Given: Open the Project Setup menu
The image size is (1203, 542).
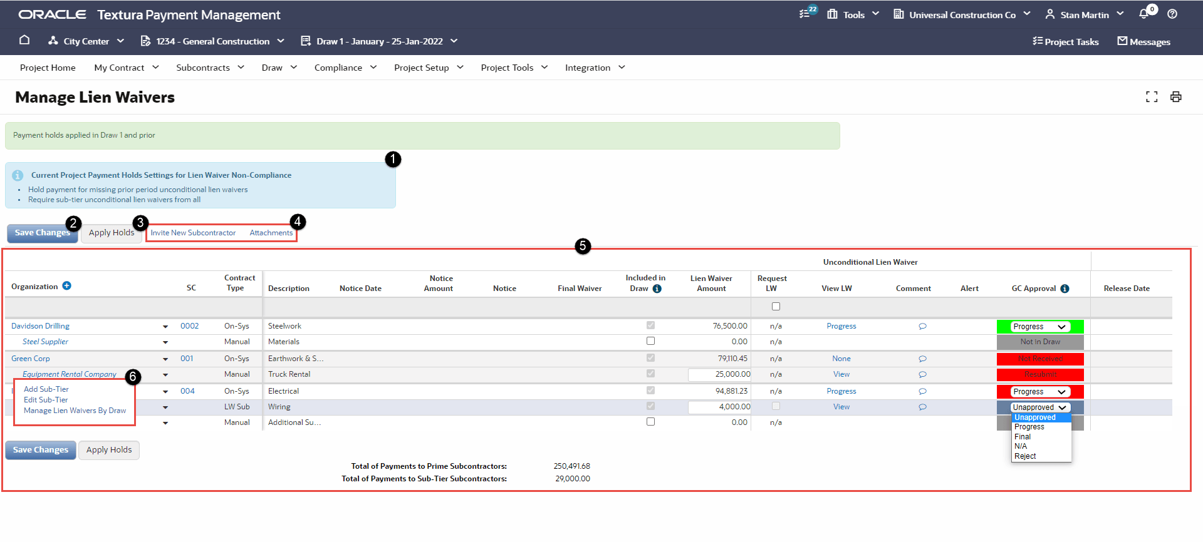Looking at the screenshot, I should click(x=429, y=68).
